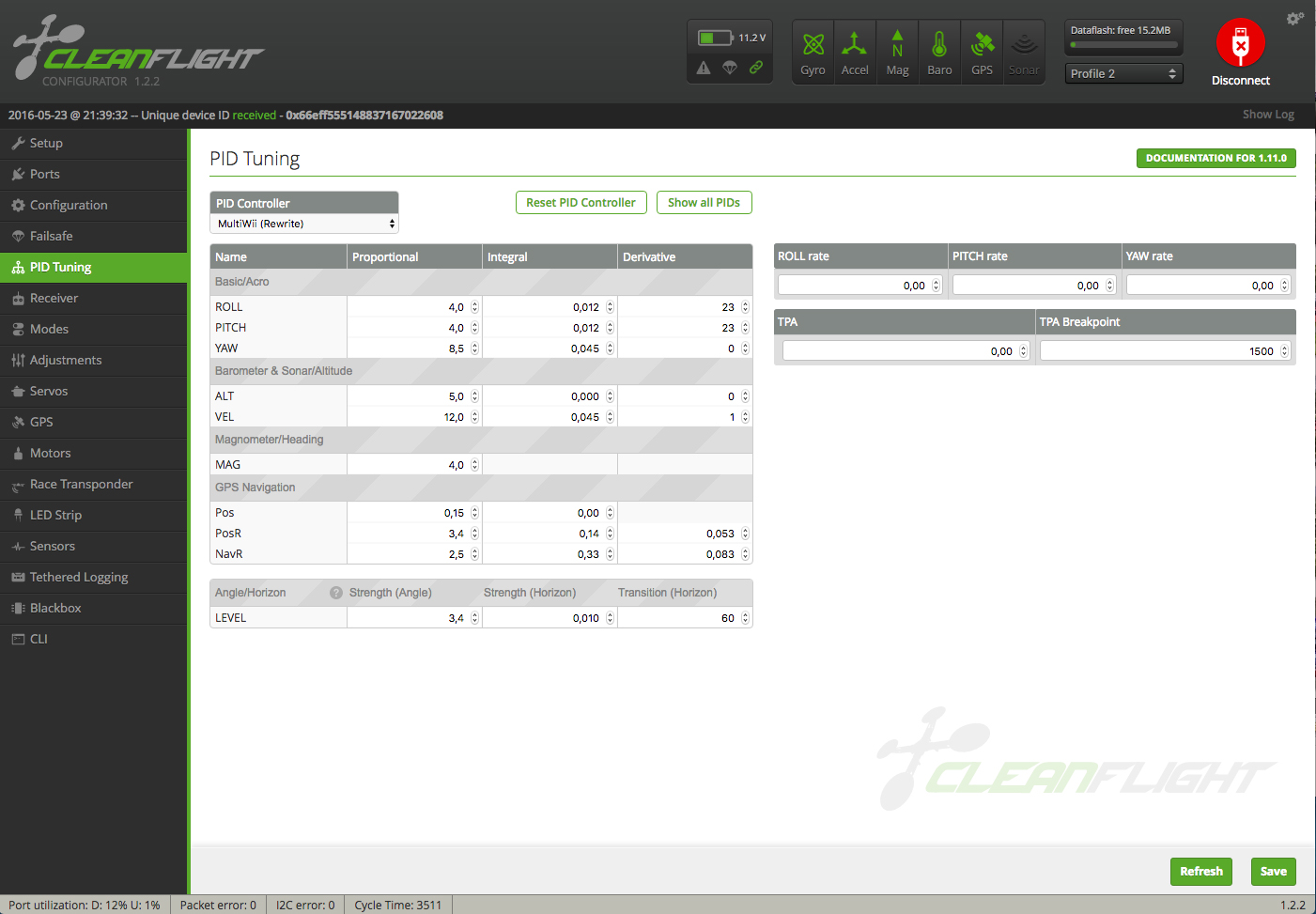Image resolution: width=1316 pixels, height=914 pixels.
Task: Click the PITCH Integral value field
Action: (550, 328)
